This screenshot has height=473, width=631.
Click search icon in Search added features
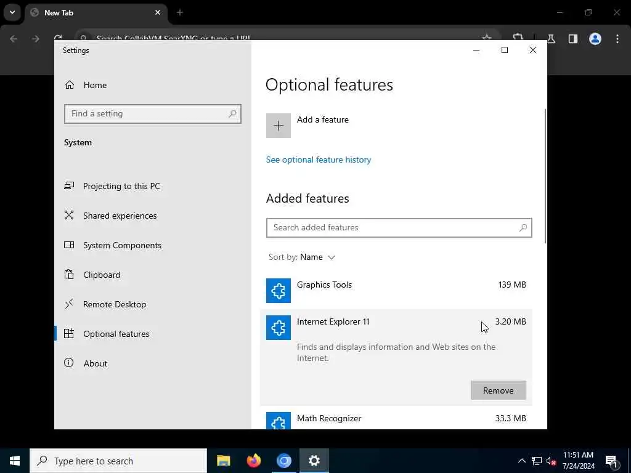523,228
